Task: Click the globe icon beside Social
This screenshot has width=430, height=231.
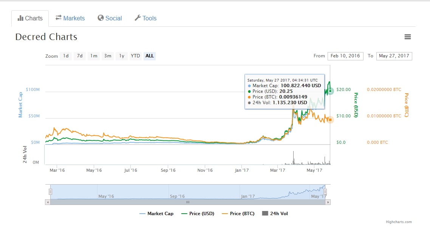Action: (x=101, y=18)
